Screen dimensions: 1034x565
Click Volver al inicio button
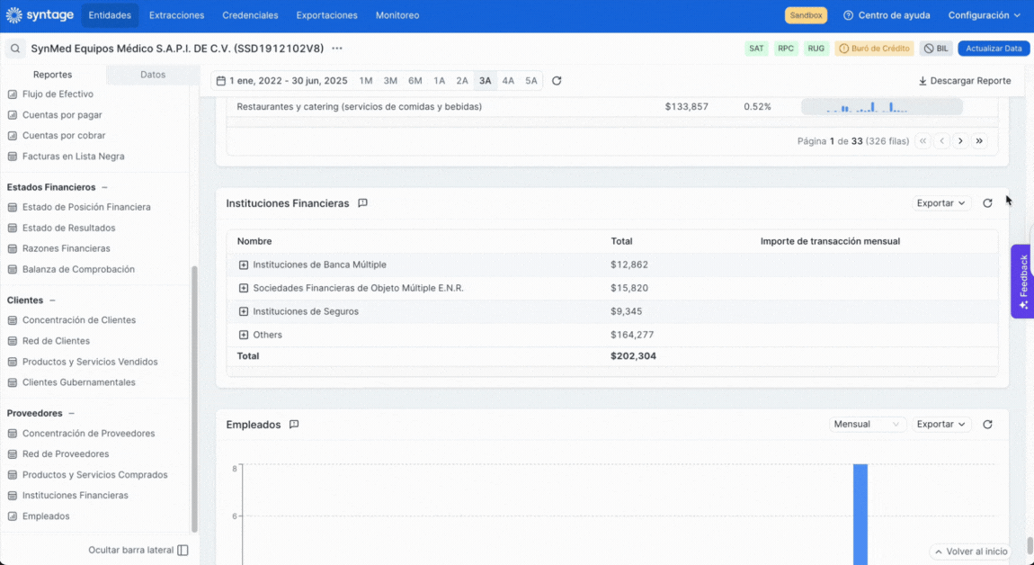(x=971, y=552)
